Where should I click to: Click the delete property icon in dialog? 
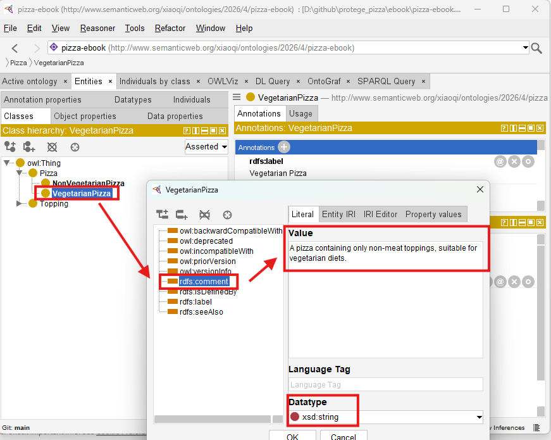[x=204, y=215]
